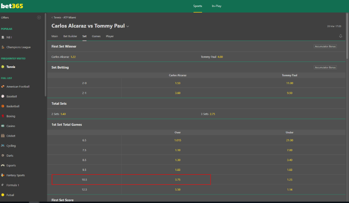The height and width of the screenshot is (203, 349).
Task: Click the Formula 1 icon
Action: (3, 185)
